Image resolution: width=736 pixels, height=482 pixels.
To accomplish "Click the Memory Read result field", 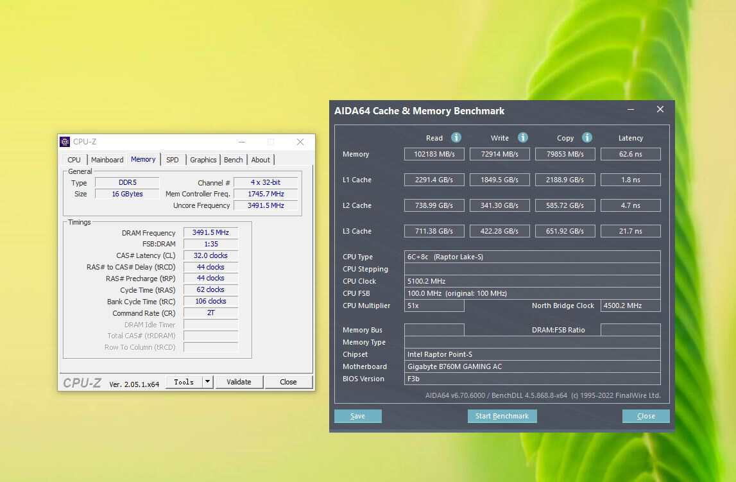I will [x=434, y=154].
